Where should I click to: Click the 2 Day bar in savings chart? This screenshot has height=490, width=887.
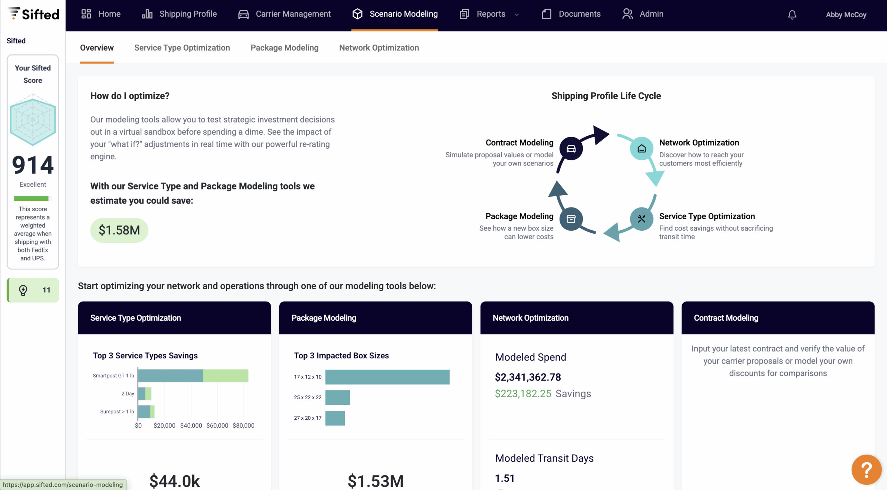coord(145,394)
